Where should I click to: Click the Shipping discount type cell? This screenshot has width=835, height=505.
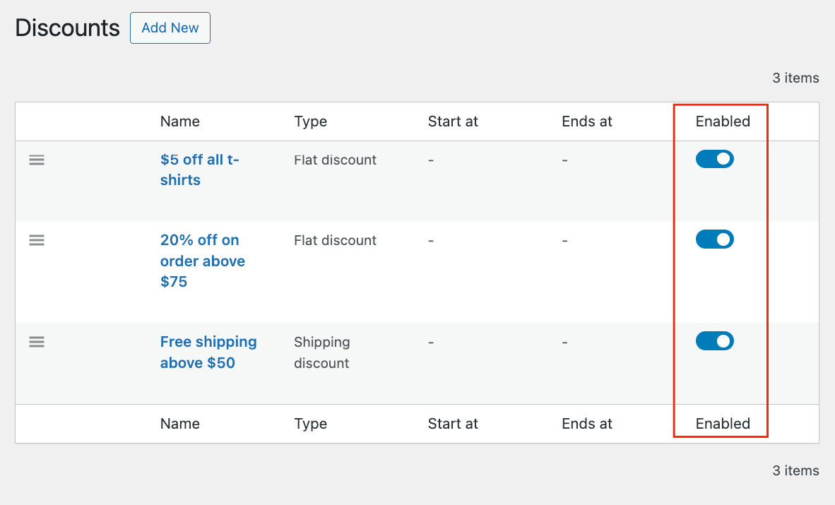coord(321,352)
